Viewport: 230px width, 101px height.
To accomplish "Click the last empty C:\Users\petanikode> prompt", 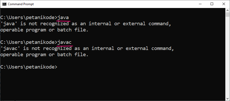I will 29,67.
